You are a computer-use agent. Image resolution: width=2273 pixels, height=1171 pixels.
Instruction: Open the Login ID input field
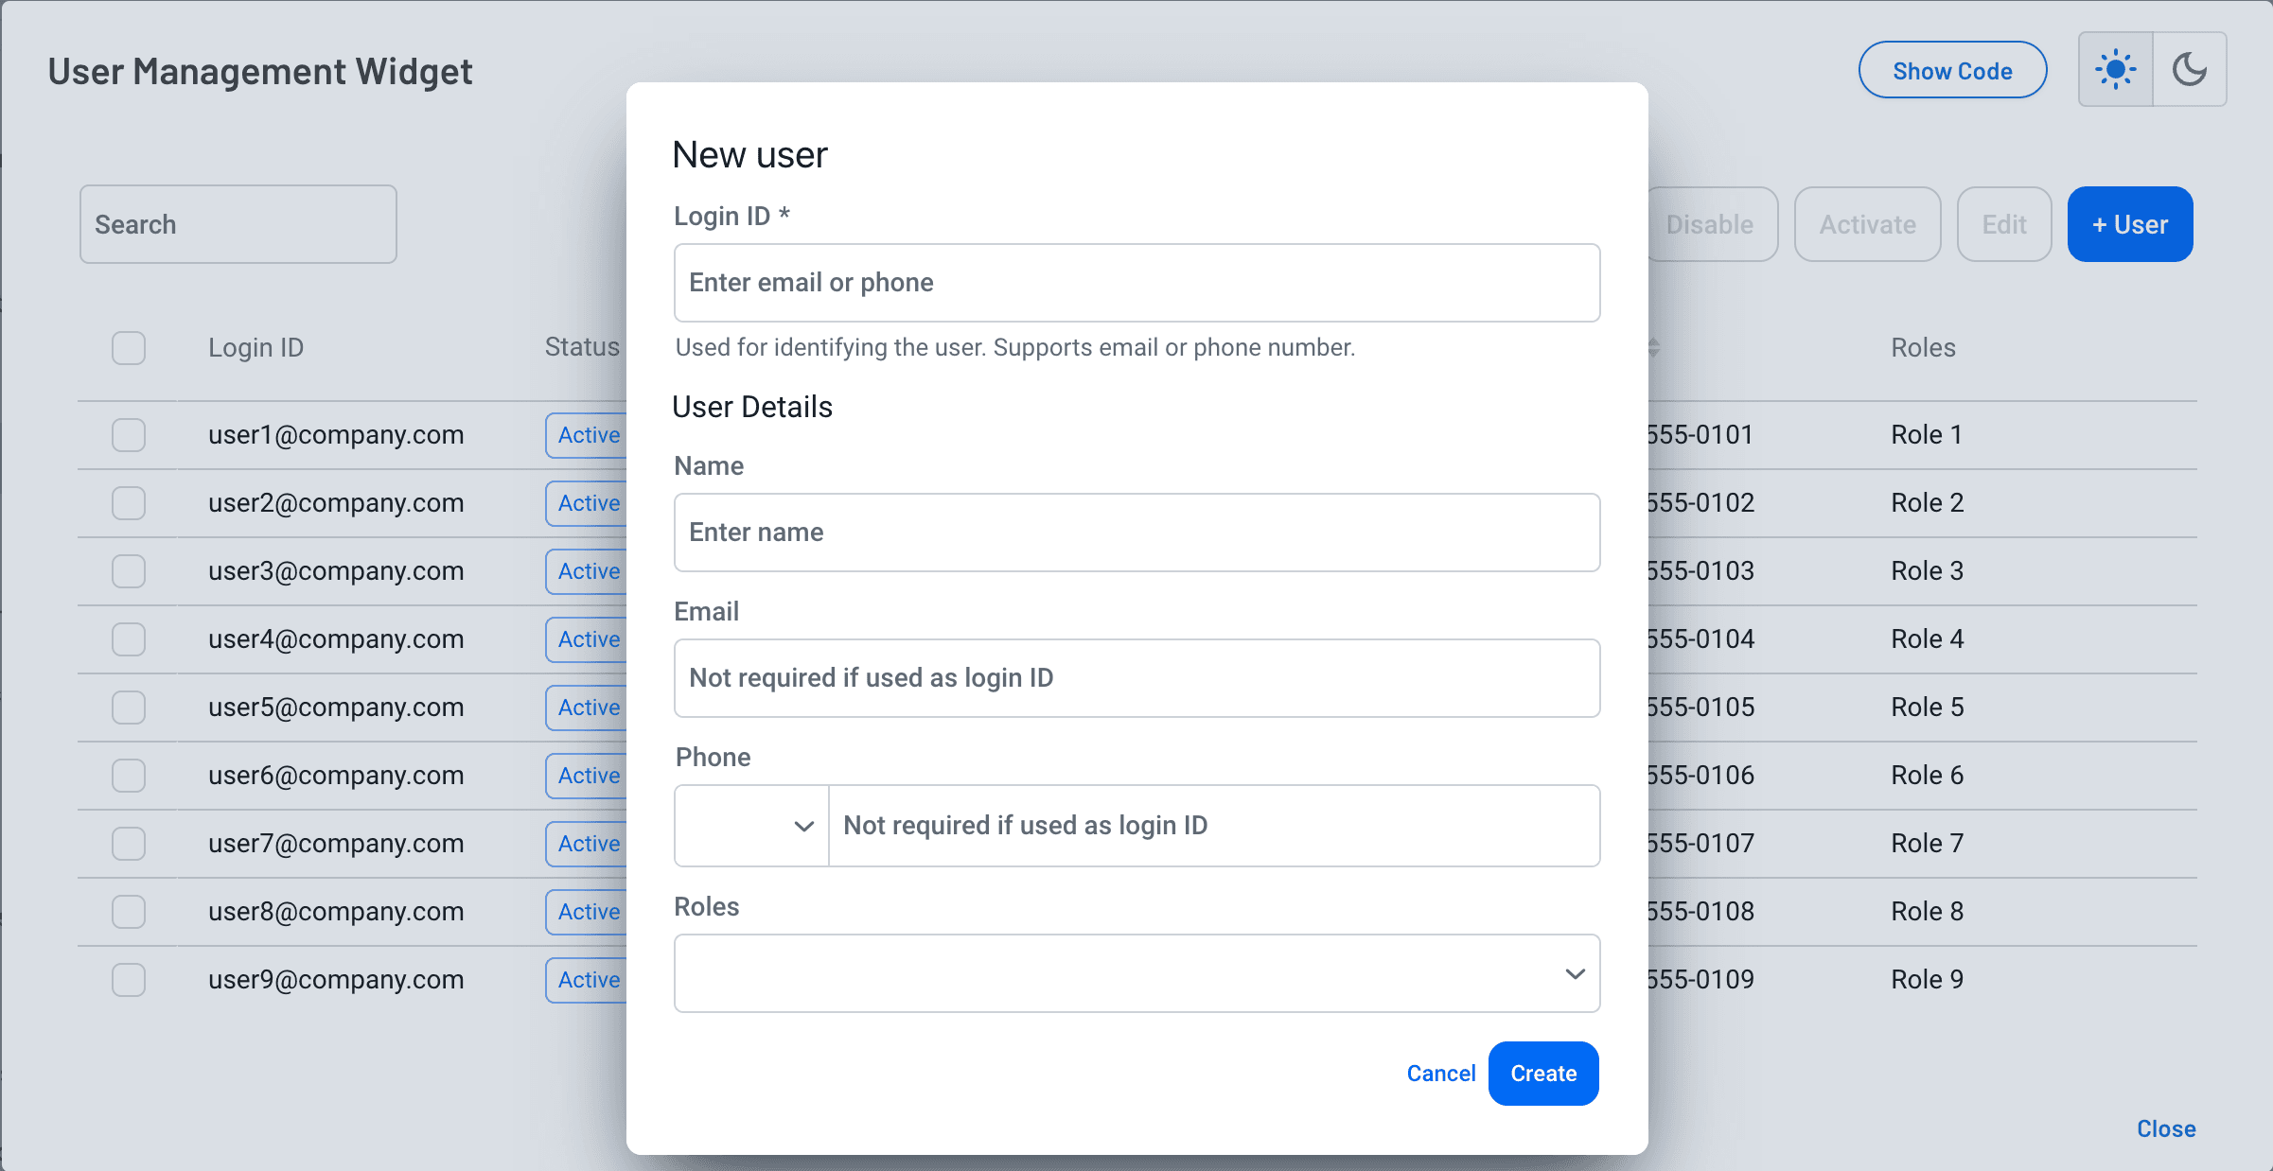click(x=1135, y=281)
